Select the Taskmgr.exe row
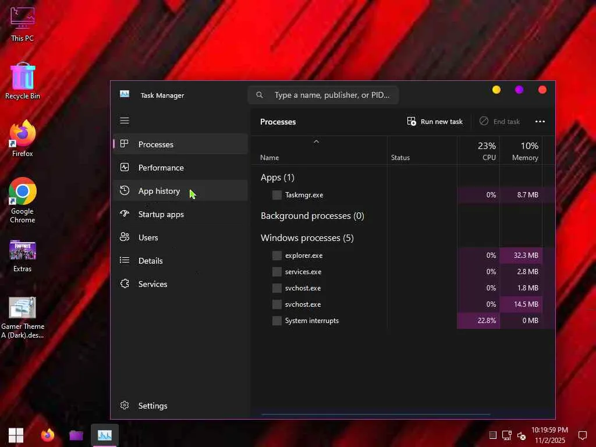 click(403, 194)
